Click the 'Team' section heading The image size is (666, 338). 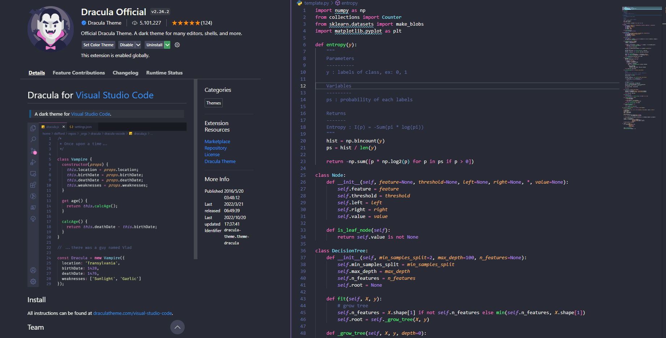[35, 327]
